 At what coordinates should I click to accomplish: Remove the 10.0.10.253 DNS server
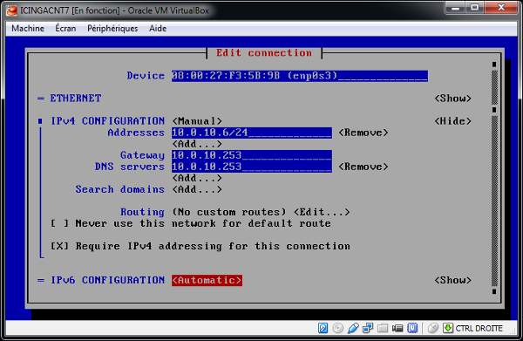tap(363, 167)
